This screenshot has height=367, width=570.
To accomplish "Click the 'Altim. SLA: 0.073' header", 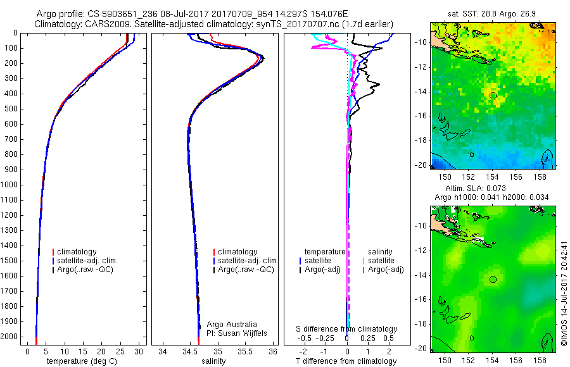I will click(x=476, y=188).
